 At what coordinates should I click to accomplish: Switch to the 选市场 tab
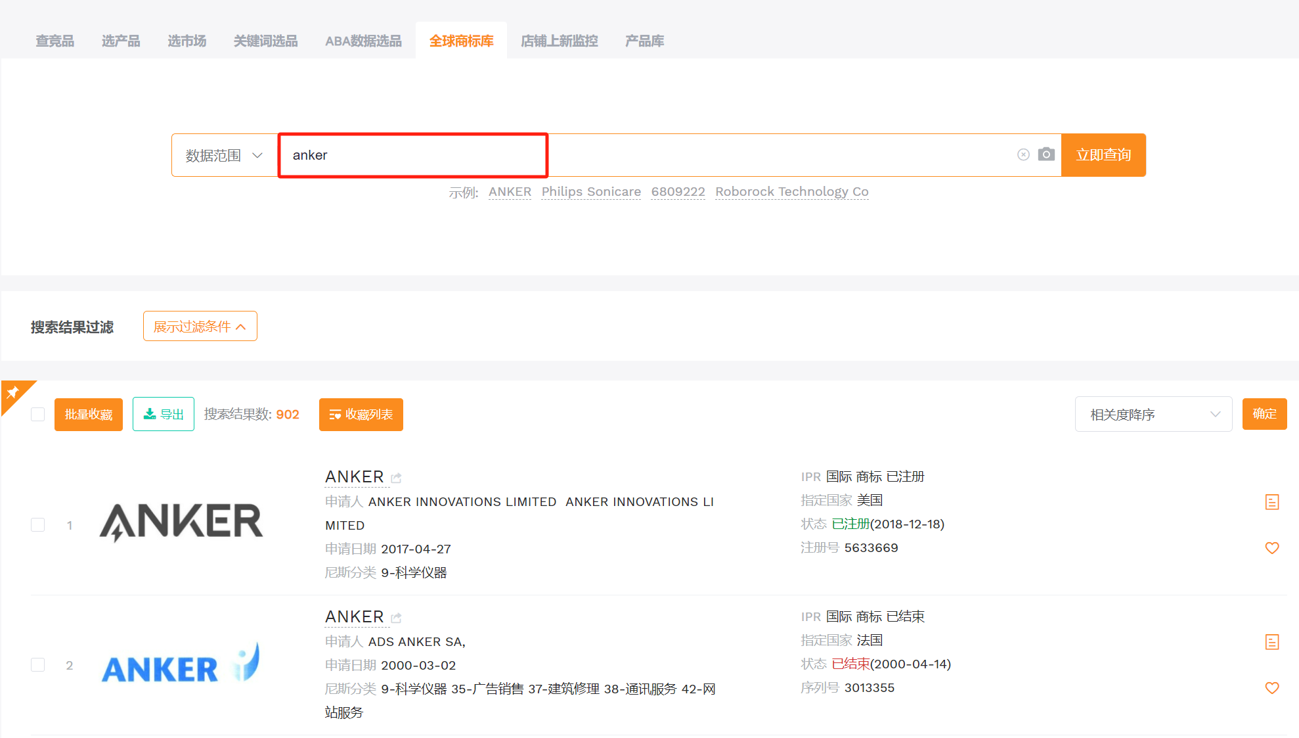[x=187, y=41]
